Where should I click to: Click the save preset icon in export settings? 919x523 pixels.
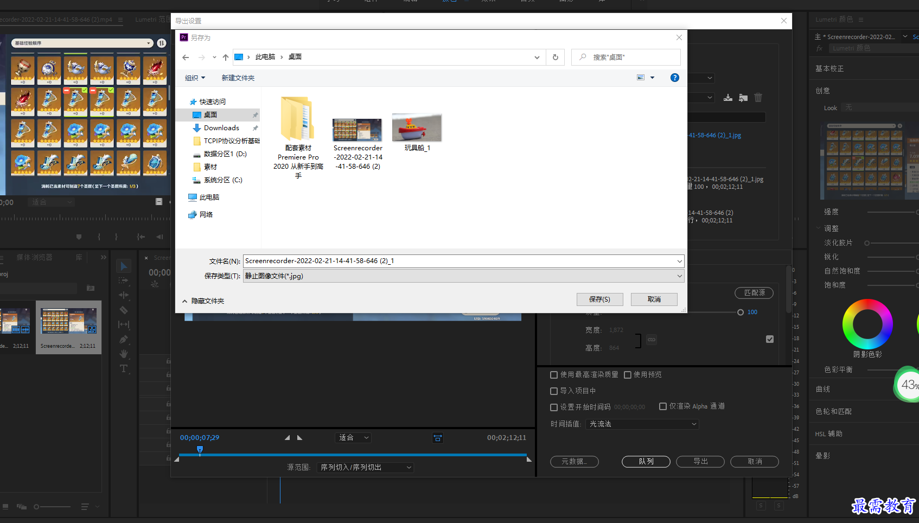pos(728,98)
